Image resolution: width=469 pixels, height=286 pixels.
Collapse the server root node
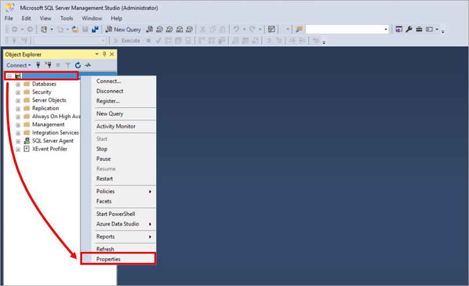10,76
